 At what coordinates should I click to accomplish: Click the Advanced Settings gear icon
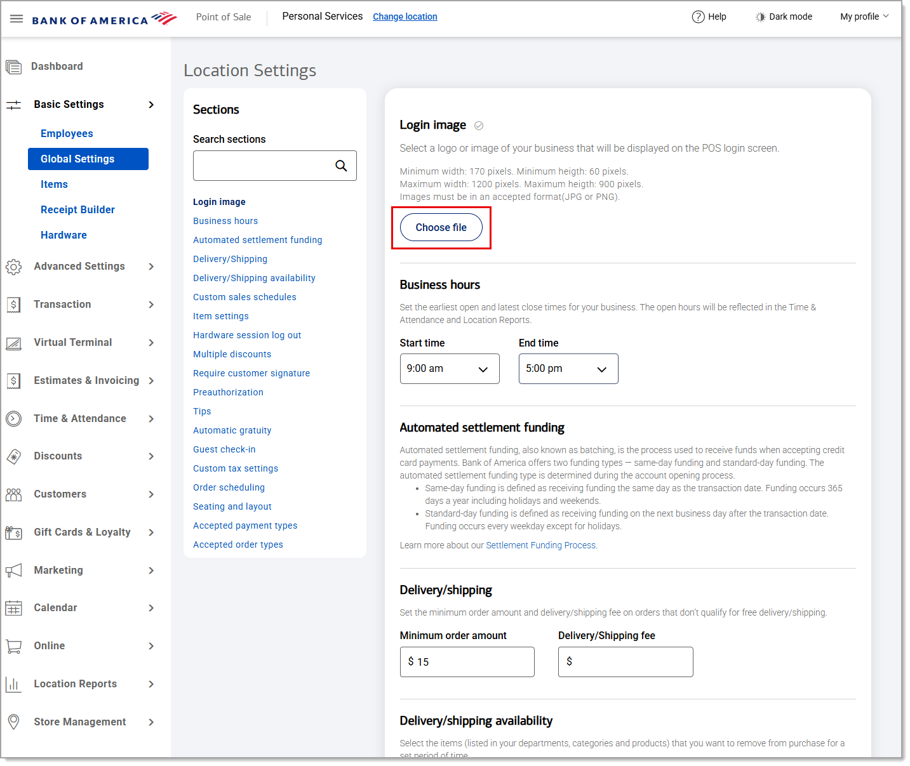pos(13,267)
